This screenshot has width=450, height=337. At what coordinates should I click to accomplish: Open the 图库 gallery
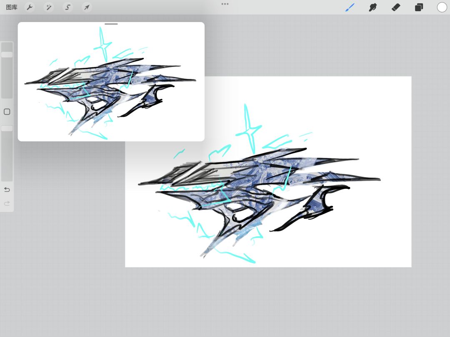click(x=12, y=7)
